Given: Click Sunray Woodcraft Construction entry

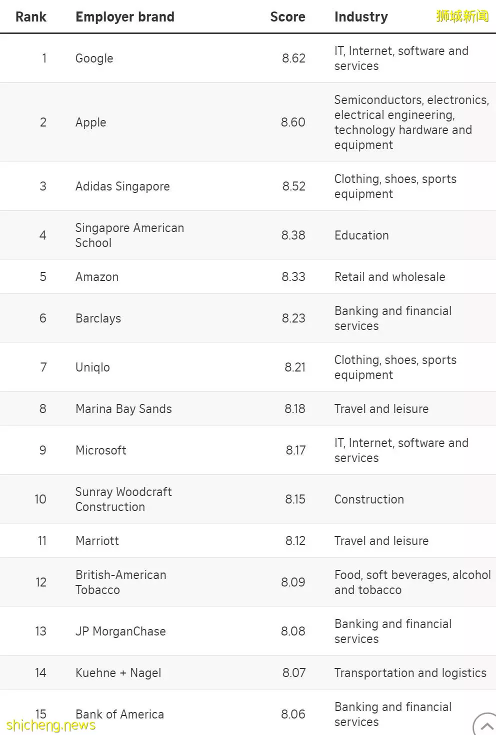Looking at the screenshot, I should [123, 499].
